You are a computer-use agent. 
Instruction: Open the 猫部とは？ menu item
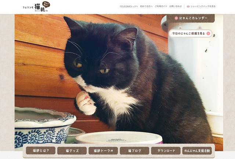[x=41, y=151]
